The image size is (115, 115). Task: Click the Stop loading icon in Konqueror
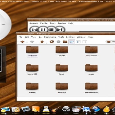[58, 42]
